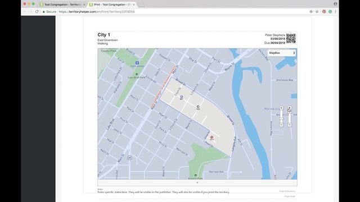Click the Harrison Ave street label
Image resolution: width=360 pixels, height=202 pixels.
(216, 172)
